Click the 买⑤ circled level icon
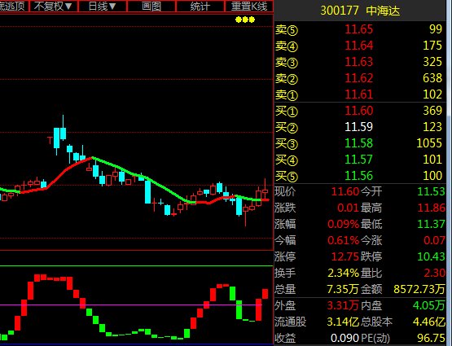 tap(293, 177)
